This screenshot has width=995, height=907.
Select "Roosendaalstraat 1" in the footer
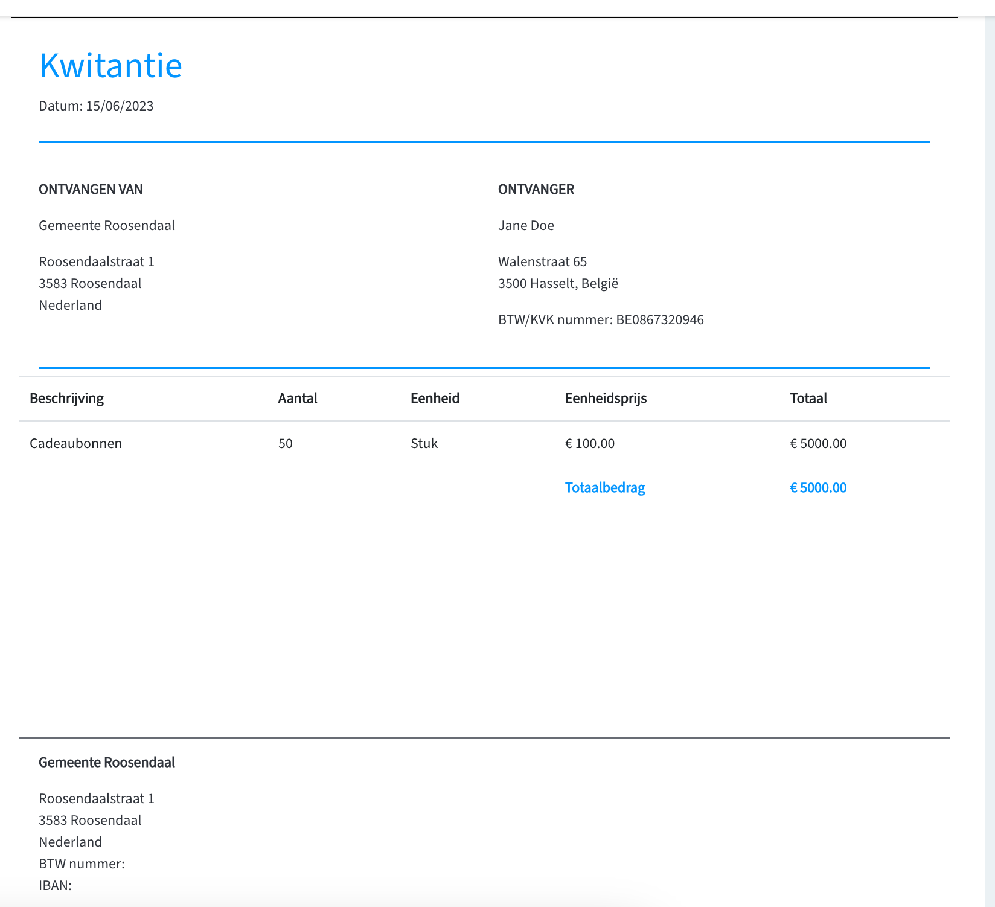pyautogui.click(x=97, y=799)
